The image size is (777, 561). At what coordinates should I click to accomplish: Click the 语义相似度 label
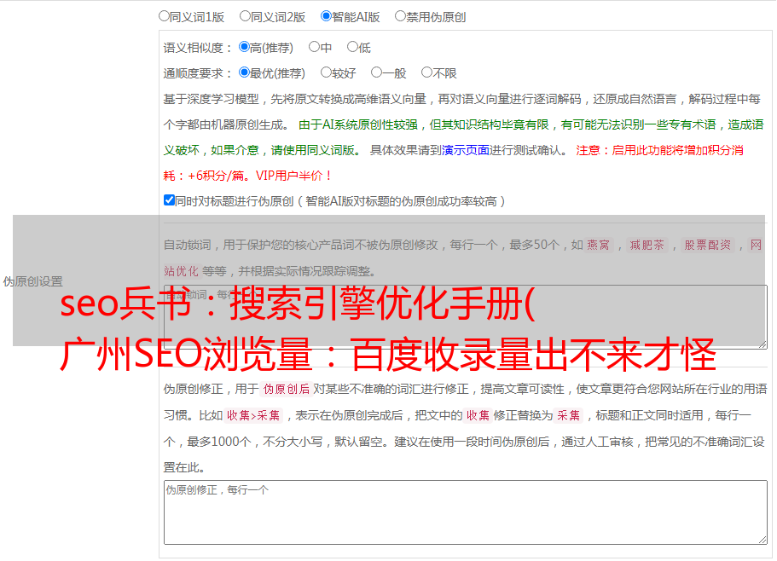[x=197, y=48]
